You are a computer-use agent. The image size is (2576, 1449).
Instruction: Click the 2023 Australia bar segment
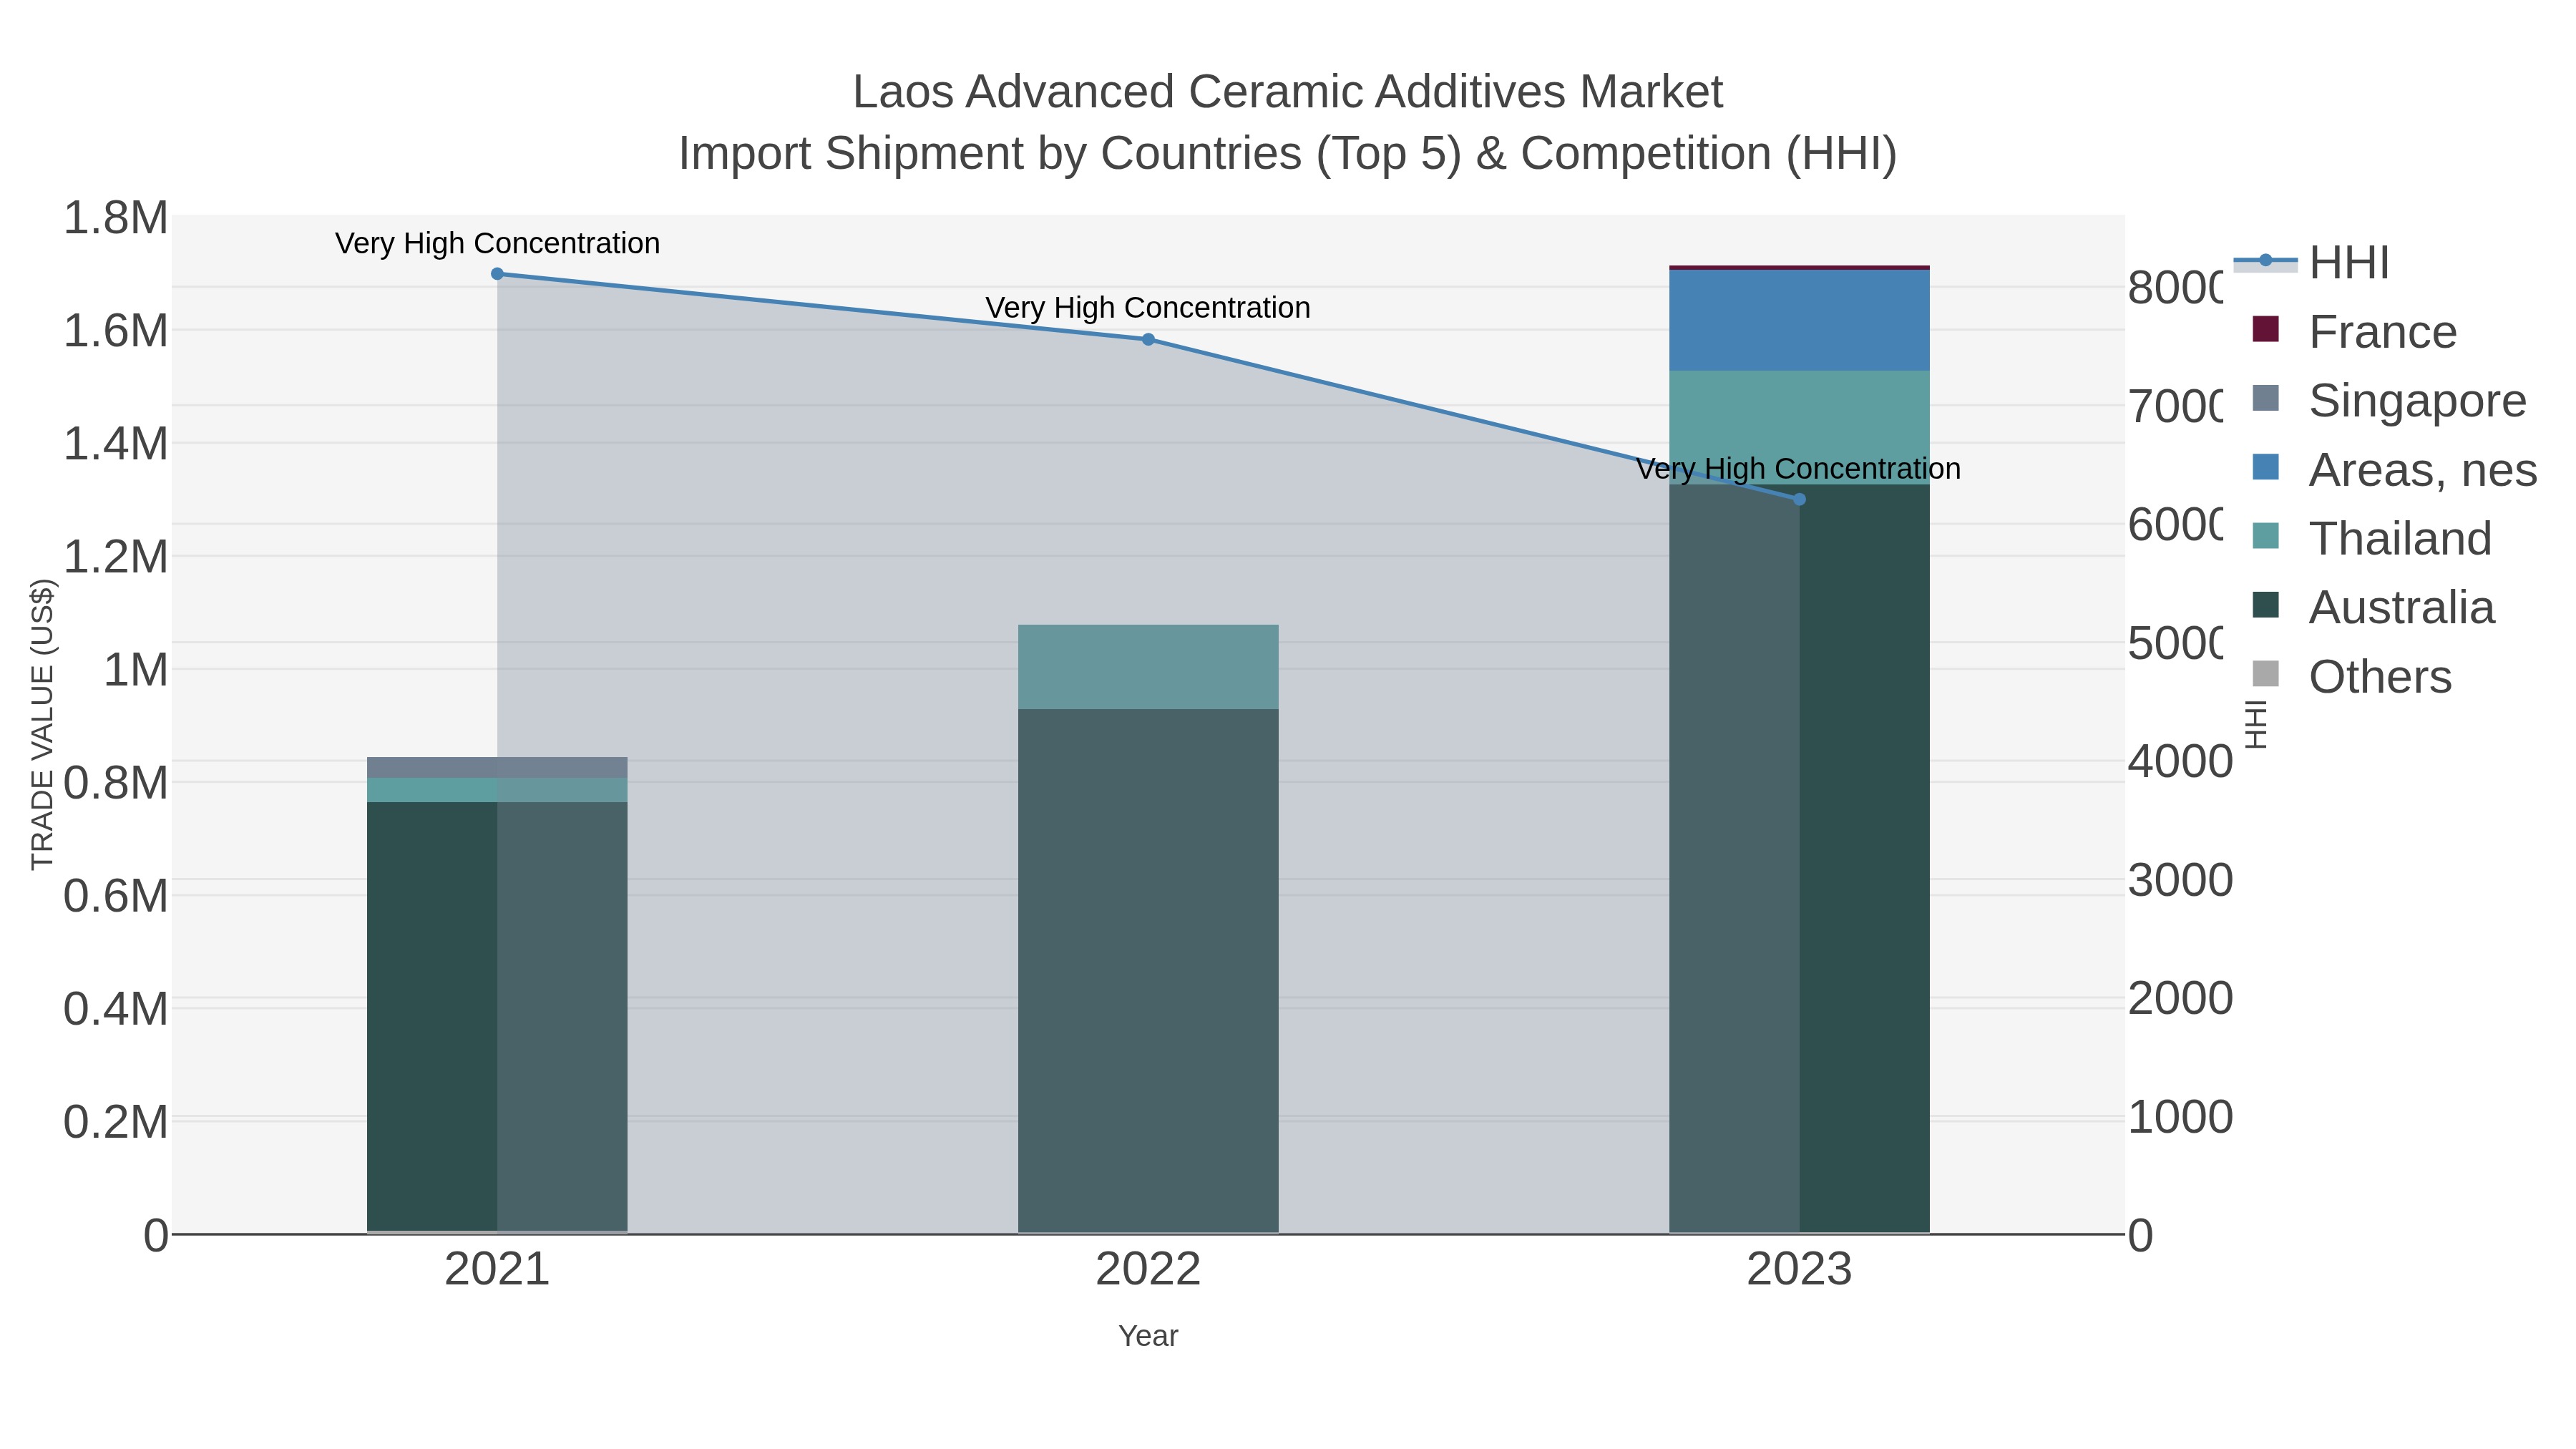[1799, 859]
